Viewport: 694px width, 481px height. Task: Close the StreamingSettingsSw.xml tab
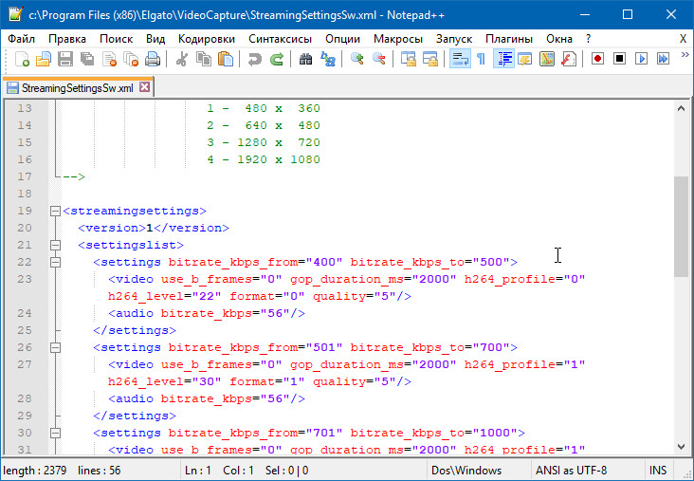(144, 87)
